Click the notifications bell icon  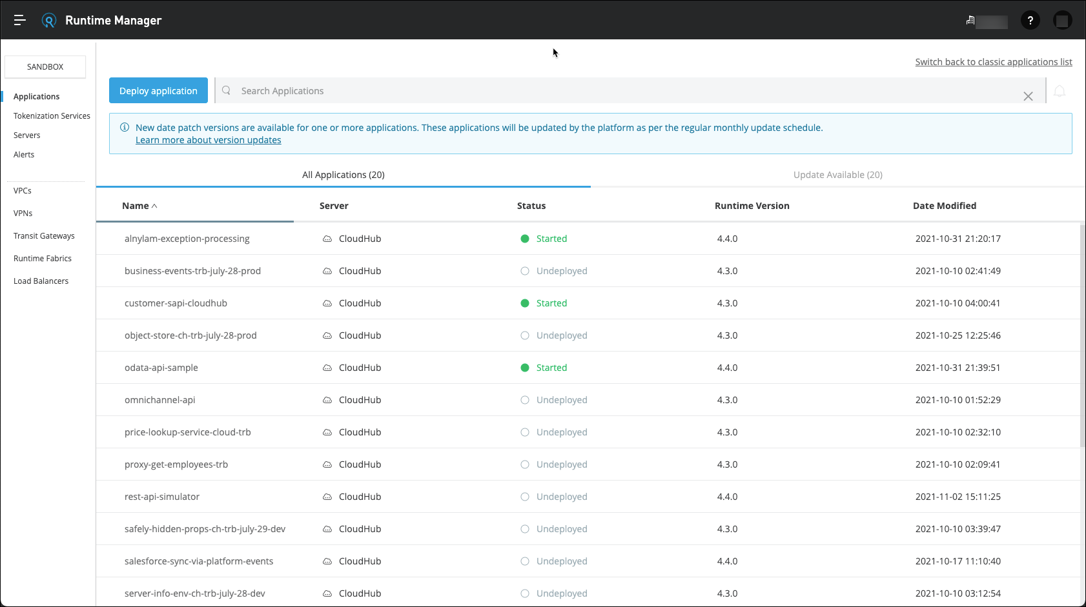click(1060, 91)
